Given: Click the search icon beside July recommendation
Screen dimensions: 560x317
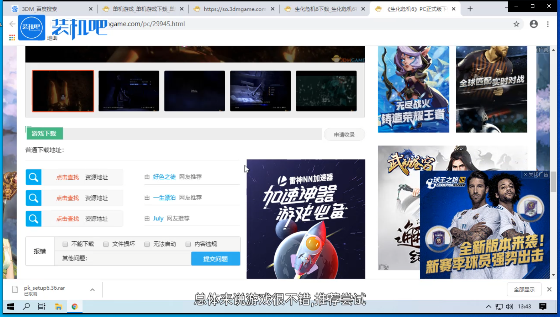Looking at the screenshot, I should tap(33, 219).
